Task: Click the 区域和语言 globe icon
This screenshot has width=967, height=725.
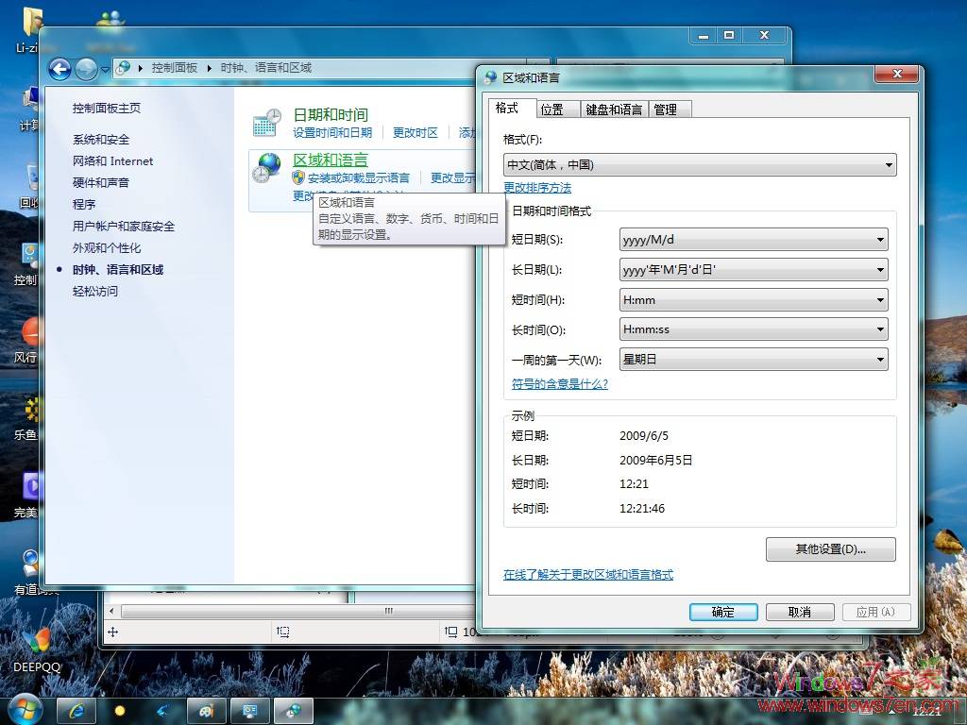Action: point(267,168)
